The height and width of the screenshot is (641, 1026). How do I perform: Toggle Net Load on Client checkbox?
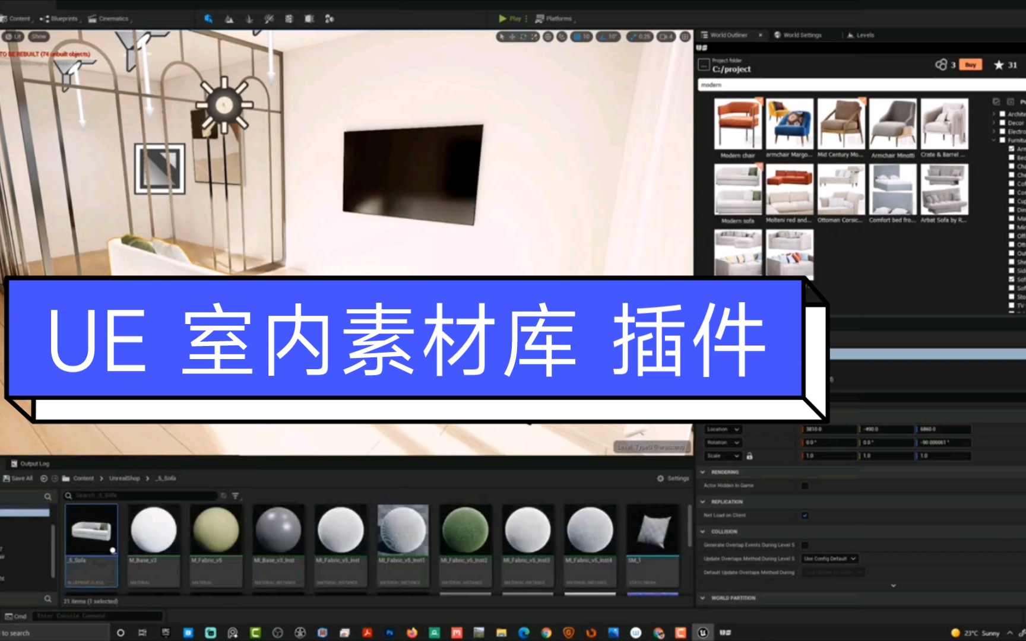coord(805,515)
